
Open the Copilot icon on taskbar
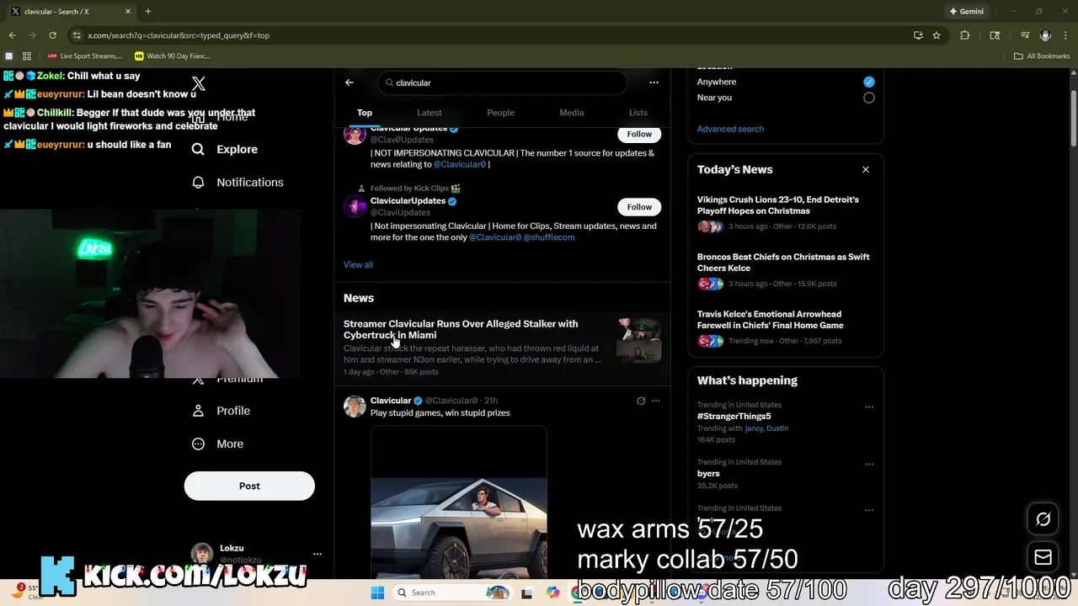click(552, 593)
